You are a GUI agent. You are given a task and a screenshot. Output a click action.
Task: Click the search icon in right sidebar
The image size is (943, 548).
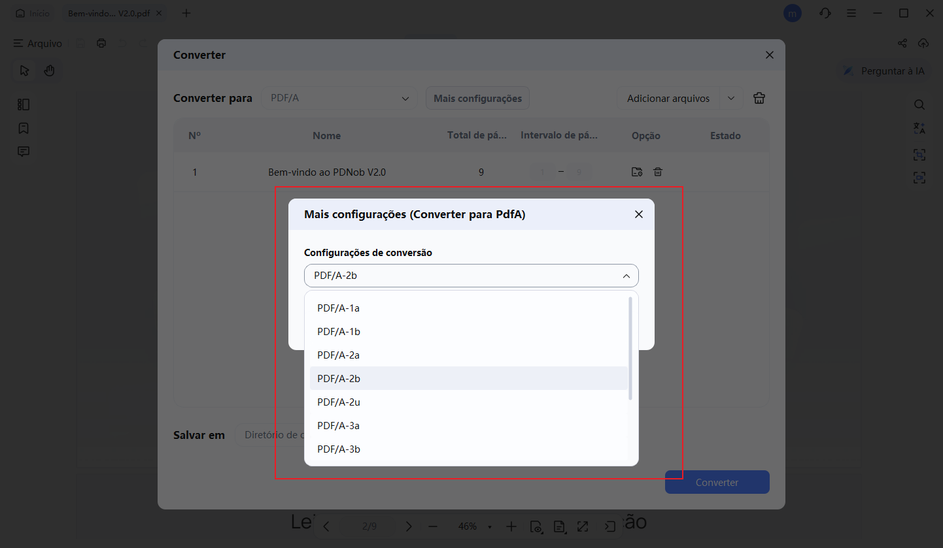tap(919, 104)
